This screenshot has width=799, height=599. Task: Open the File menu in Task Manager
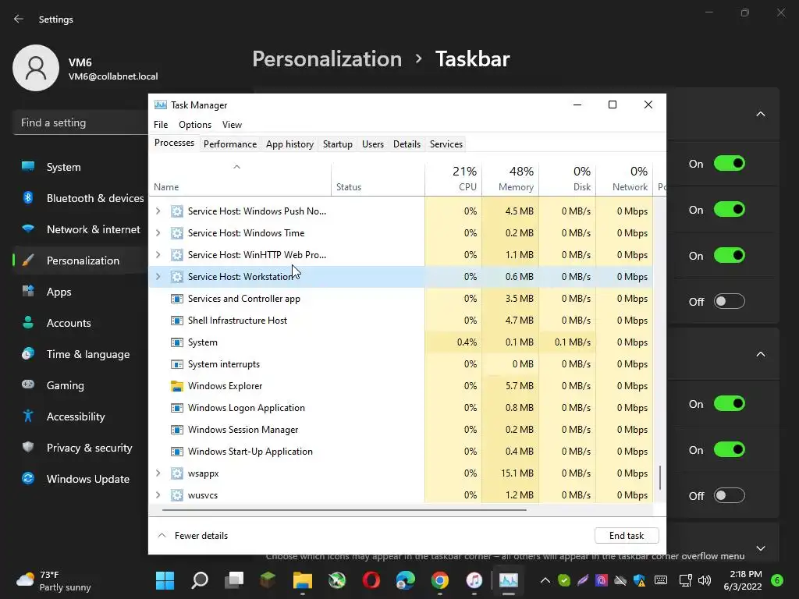click(x=161, y=125)
